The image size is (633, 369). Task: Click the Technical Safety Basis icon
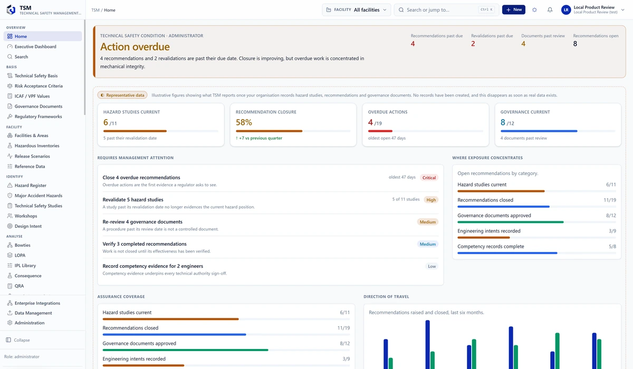click(x=9, y=76)
